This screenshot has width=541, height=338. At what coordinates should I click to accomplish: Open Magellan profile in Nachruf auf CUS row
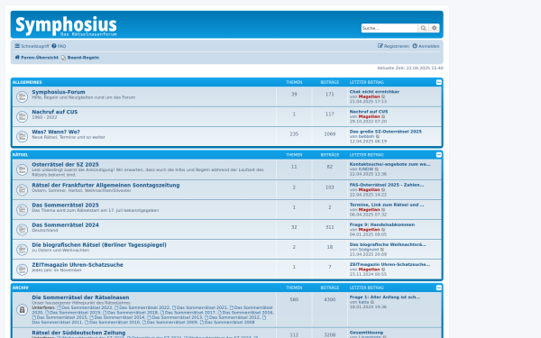tap(369, 116)
